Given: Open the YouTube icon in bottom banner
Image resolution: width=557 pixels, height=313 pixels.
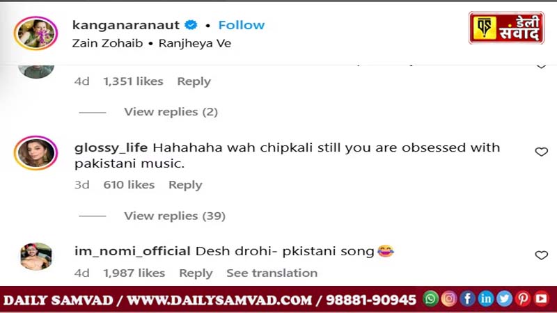Looking at the screenshot, I should point(542,299).
